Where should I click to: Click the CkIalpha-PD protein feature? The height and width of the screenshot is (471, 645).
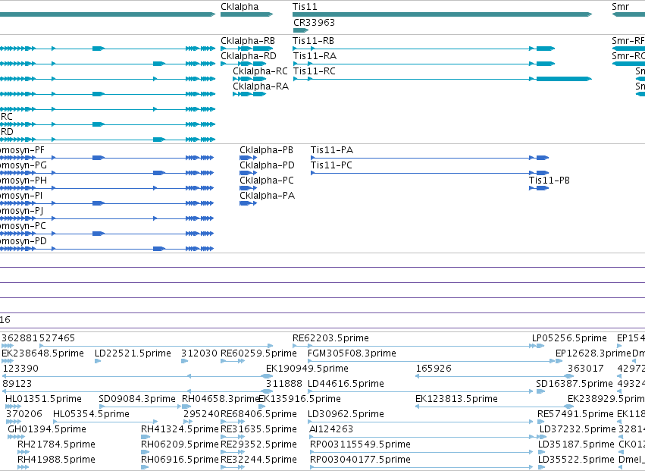pyautogui.click(x=248, y=173)
